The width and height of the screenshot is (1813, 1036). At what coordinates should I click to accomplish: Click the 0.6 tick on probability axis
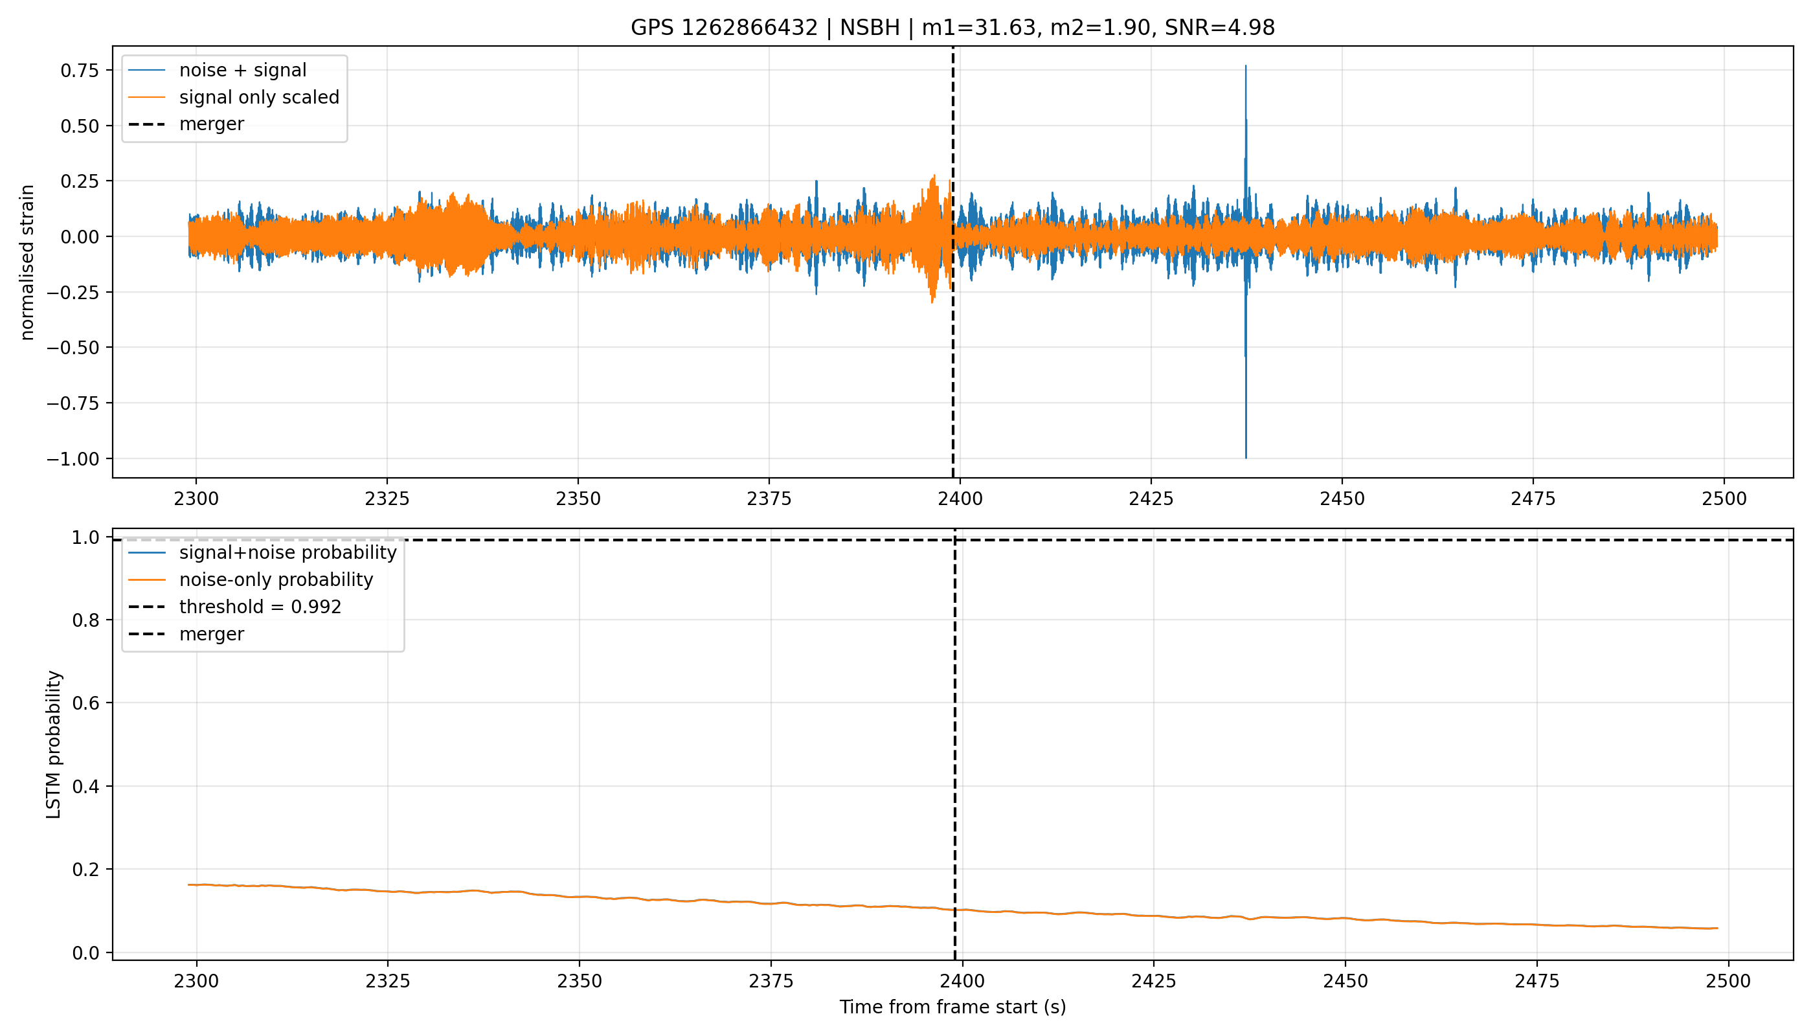pyautogui.click(x=86, y=703)
